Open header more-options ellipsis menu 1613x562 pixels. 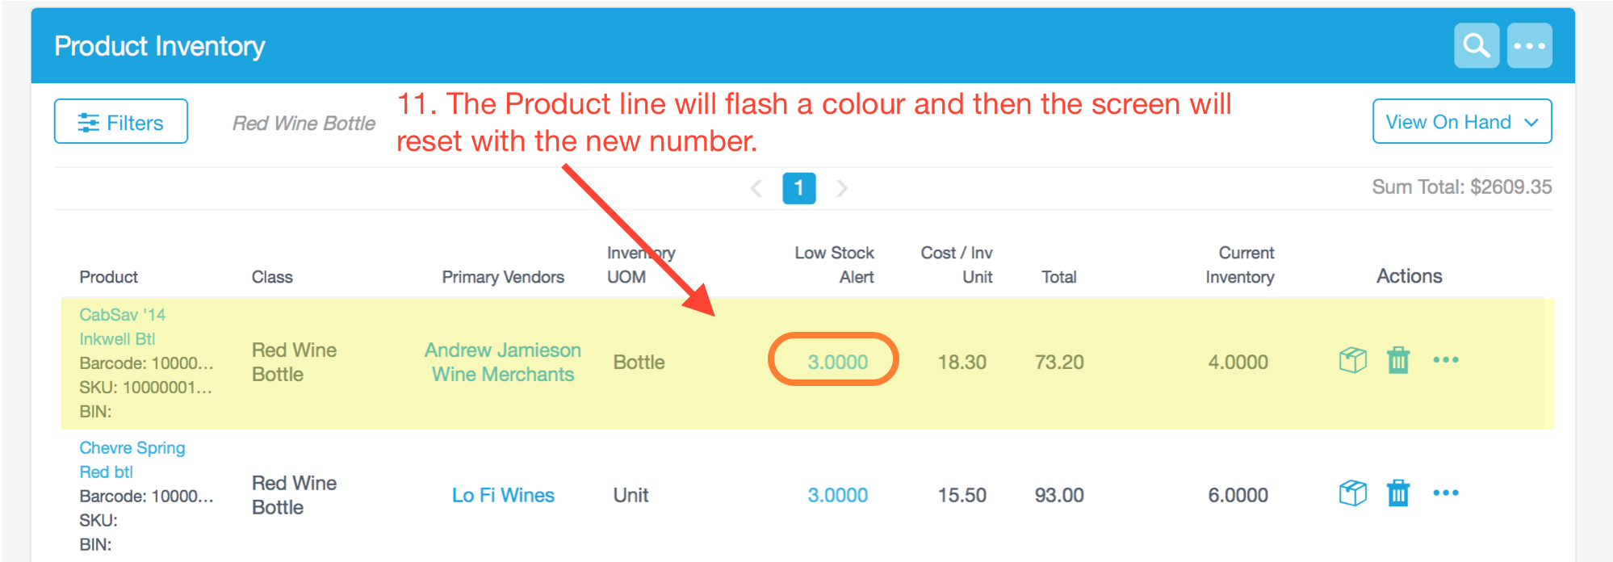coord(1529,46)
